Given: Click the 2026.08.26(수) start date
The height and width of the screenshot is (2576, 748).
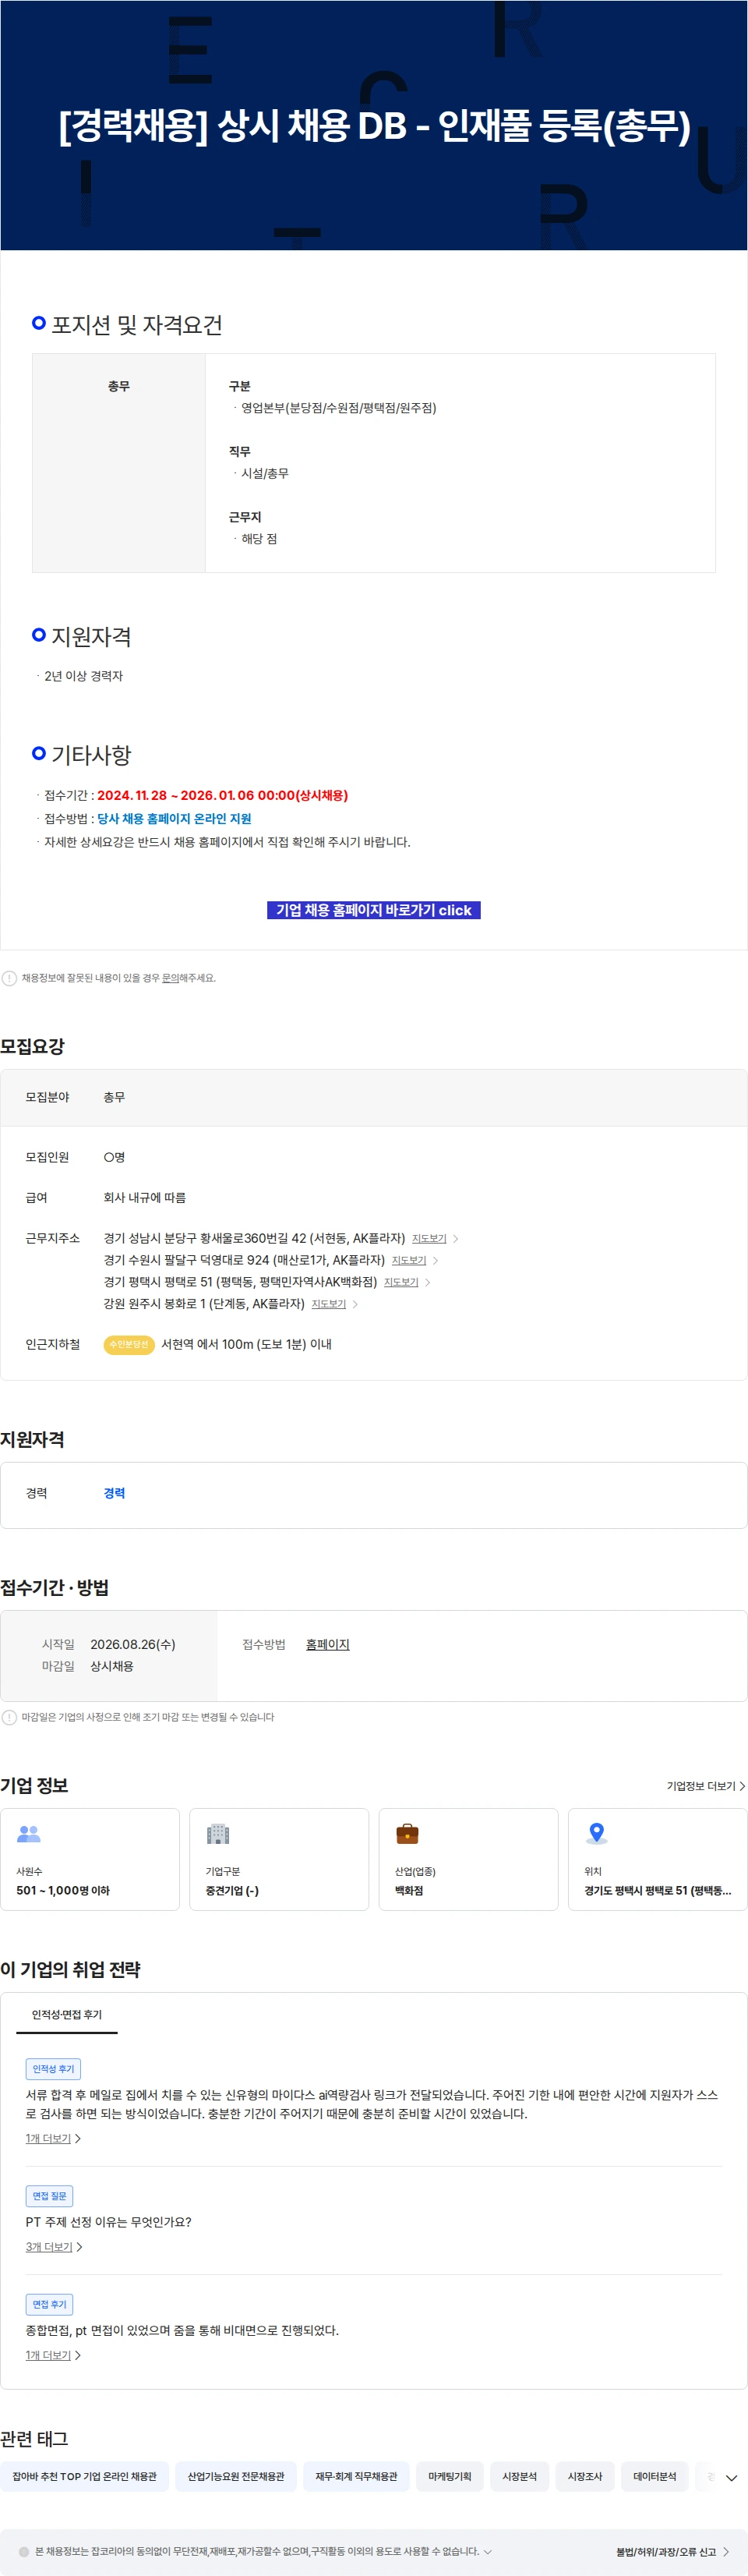Looking at the screenshot, I should [133, 1644].
